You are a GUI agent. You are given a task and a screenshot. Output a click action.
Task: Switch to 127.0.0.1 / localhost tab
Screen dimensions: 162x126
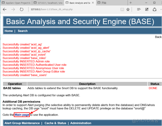(x=48, y=3)
